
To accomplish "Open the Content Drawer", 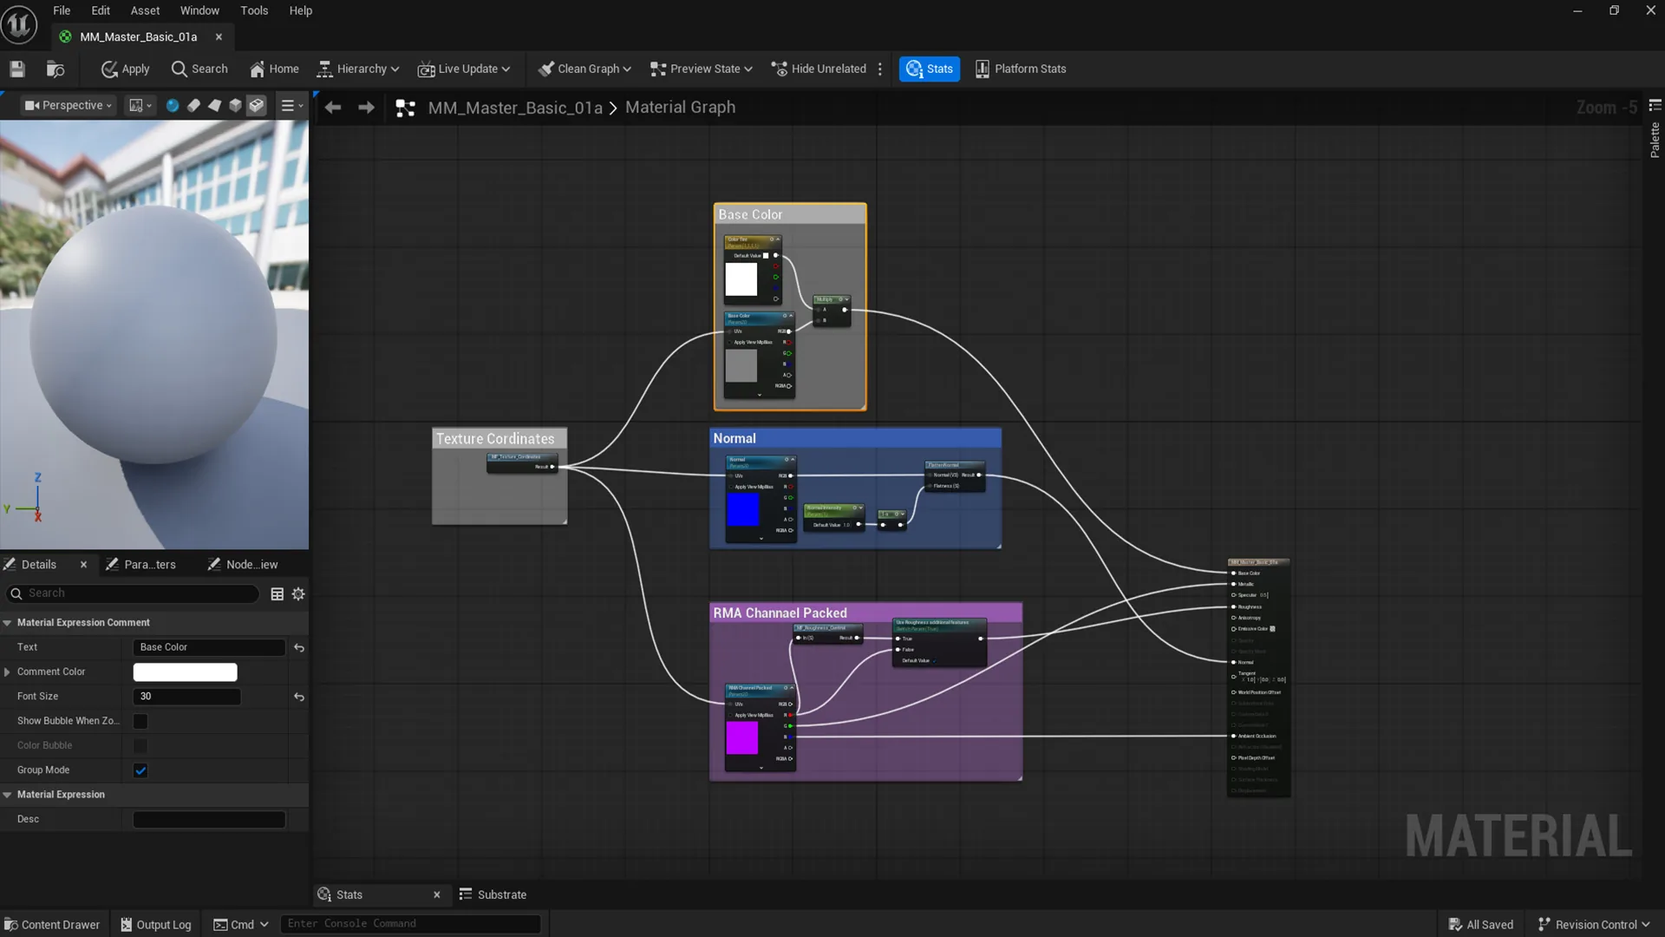I will pyautogui.click(x=52, y=924).
